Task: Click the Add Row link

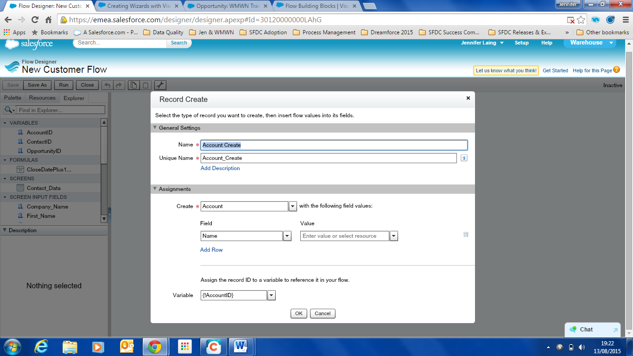Action: pyautogui.click(x=211, y=250)
